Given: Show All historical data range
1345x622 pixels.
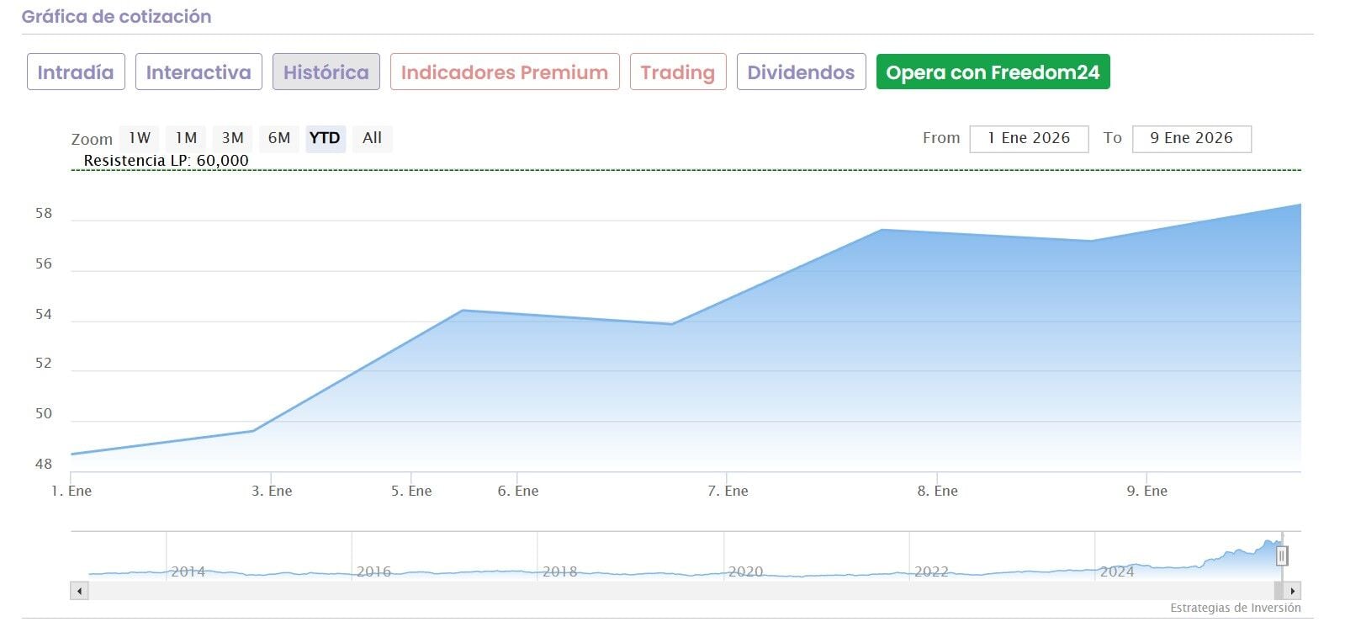Looking at the screenshot, I should pyautogui.click(x=372, y=138).
